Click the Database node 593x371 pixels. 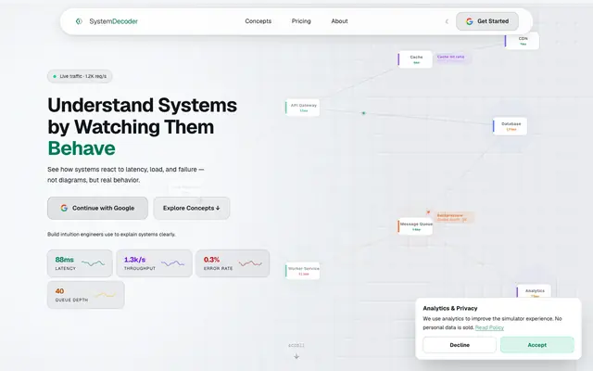pos(510,126)
